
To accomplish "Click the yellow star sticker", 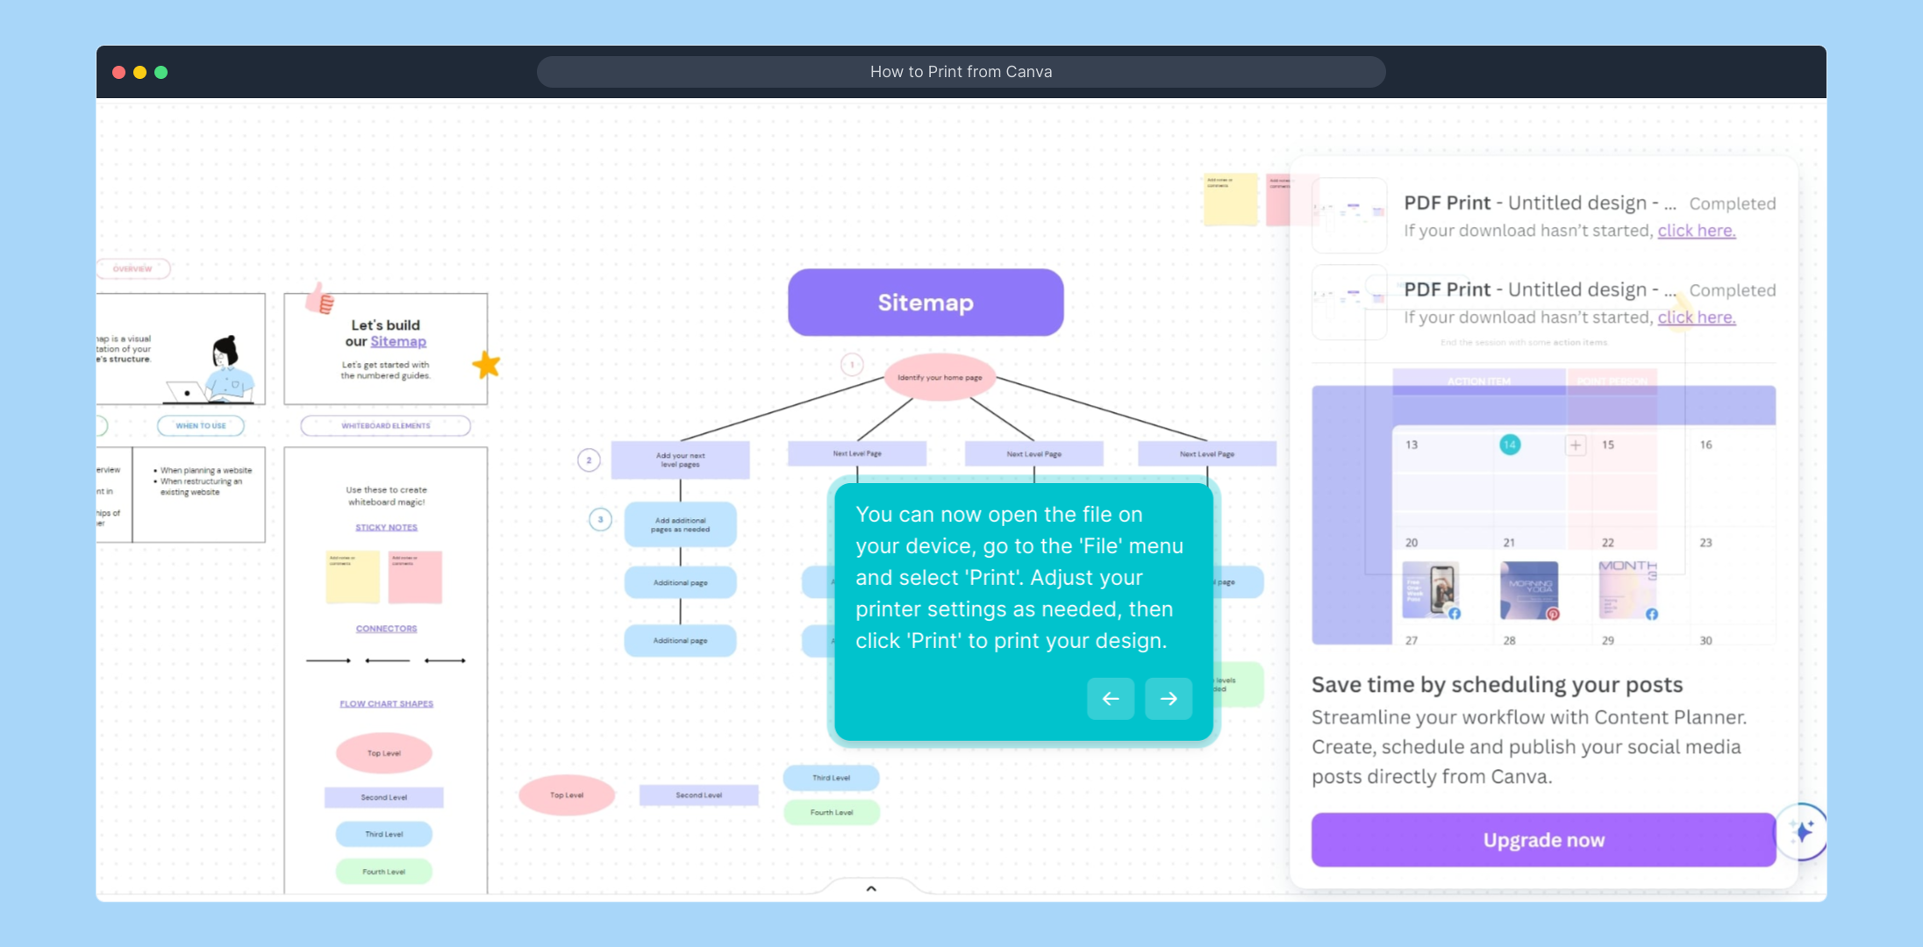I will (x=486, y=365).
